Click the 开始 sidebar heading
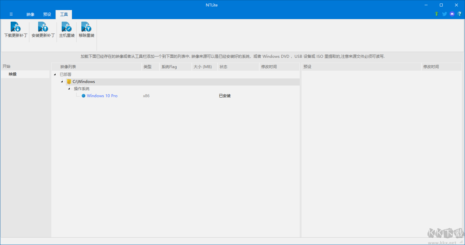The width and height of the screenshot is (465, 245). coord(6,66)
